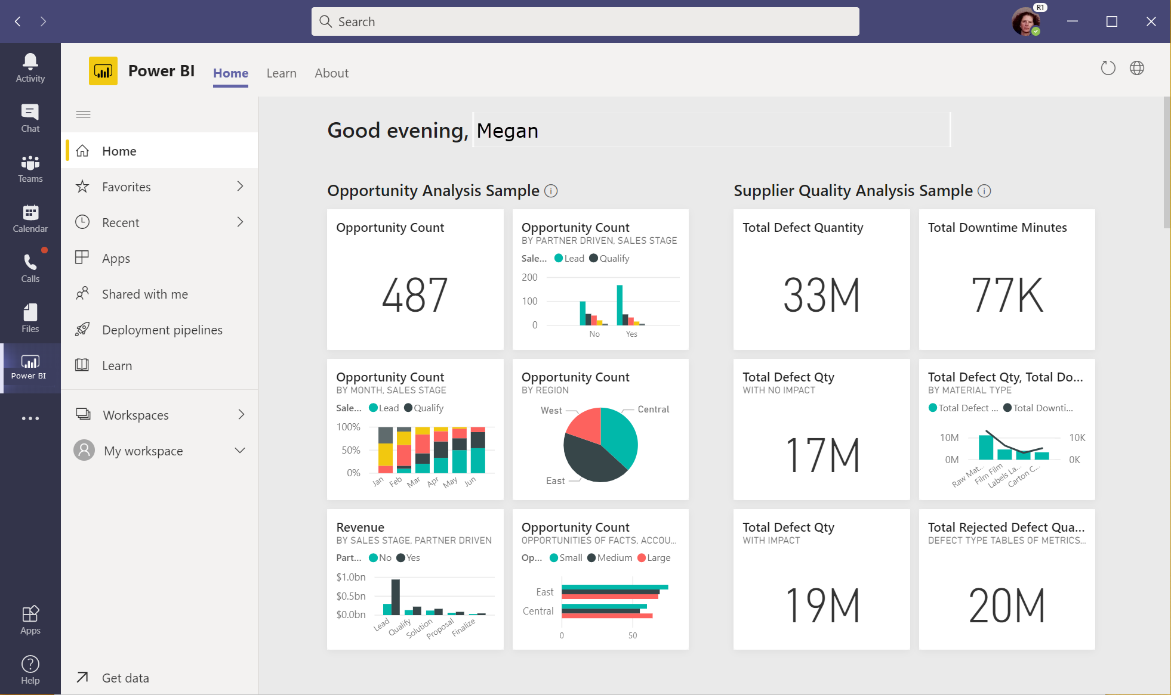Select the Learn tab
The height and width of the screenshot is (695, 1171).
pos(281,72)
